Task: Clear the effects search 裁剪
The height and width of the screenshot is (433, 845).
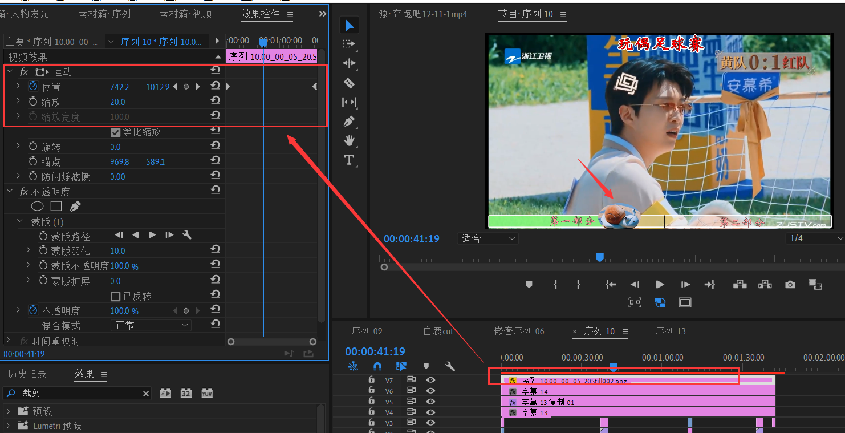Action: click(146, 394)
